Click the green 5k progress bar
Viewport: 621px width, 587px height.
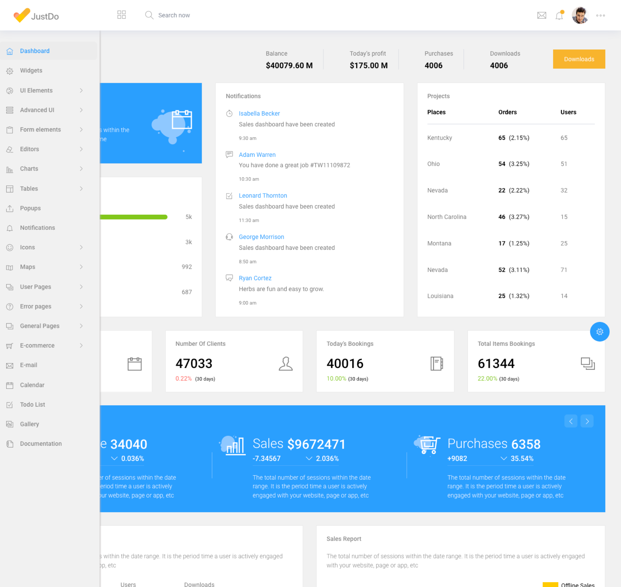tap(134, 217)
